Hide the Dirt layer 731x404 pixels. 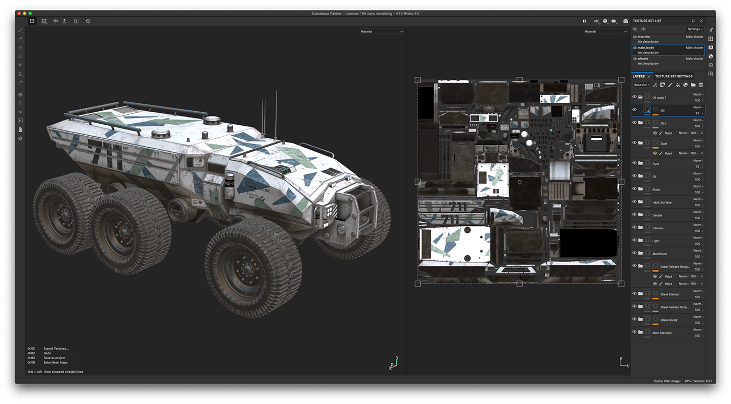coord(634,123)
